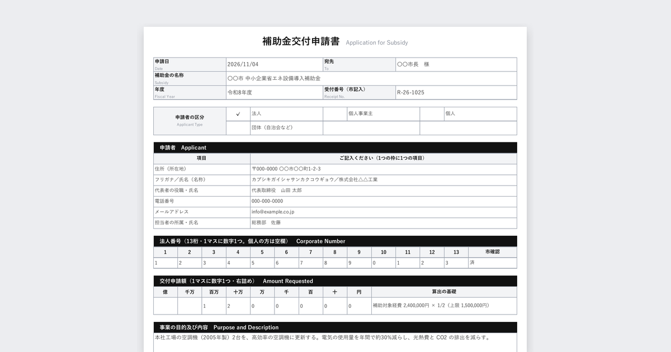The height and width of the screenshot is (352, 671).
Task: Click the 年度 field showing 令和8年度
Action: [275, 93]
